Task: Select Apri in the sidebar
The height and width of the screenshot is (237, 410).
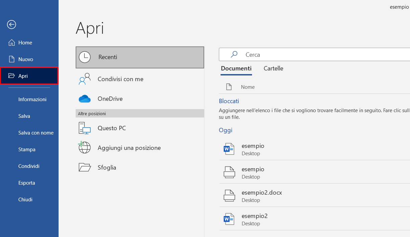Action: (29, 76)
